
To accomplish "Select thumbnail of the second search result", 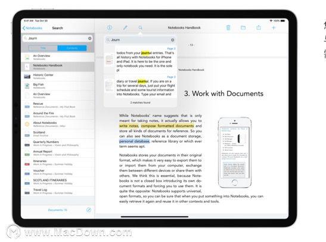I will click(x=109, y=85).
